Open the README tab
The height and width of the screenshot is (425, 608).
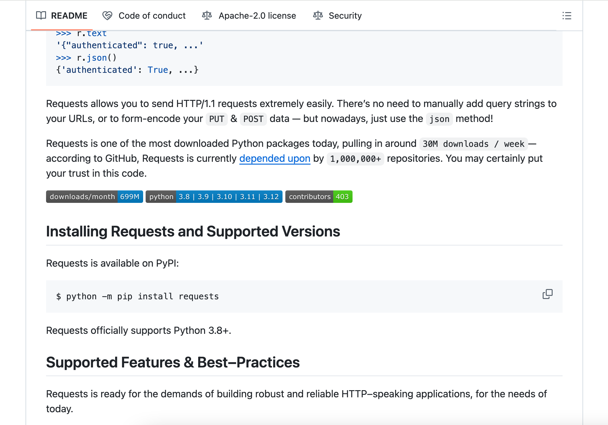[62, 16]
